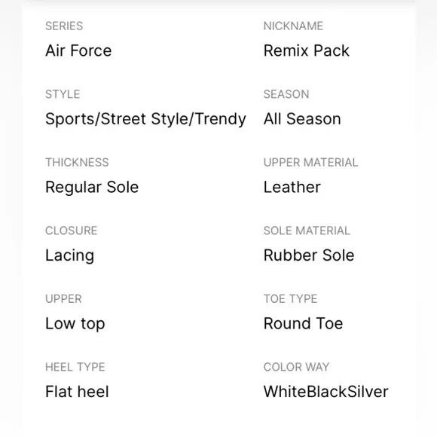
Task: Click the SERIES label
Action: coord(64,26)
